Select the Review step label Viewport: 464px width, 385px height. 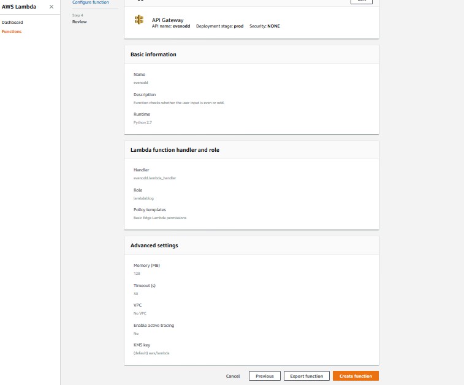[x=79, y=22]
